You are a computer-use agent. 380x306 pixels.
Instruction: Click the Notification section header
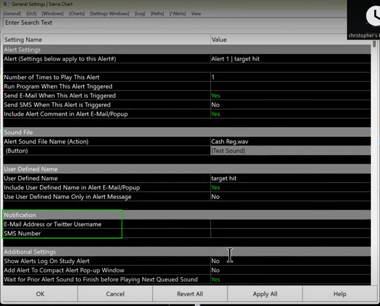click(x=187, y=215)
